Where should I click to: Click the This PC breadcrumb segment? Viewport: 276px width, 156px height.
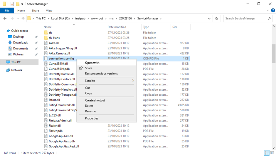click(41, 18)
